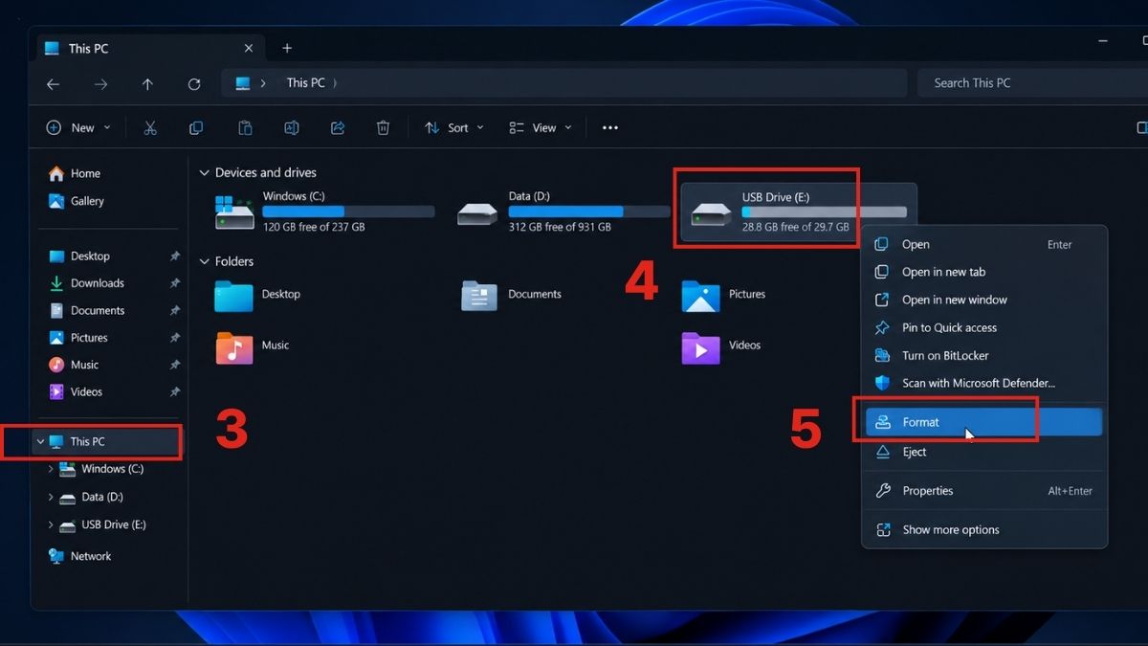
Task: Choose Open from the context menu
Action: 984,245
